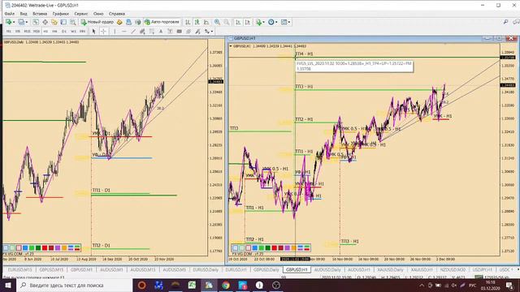Screen dimensions: 520x292
Task: Click the ТП4 - H1 level line label
Action: 304,54
